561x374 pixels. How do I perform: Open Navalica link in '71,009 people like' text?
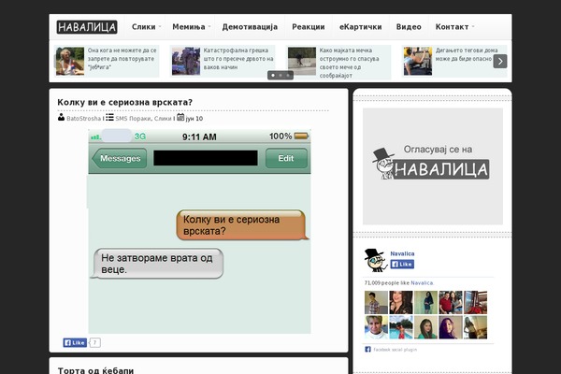pyautogui.click(x=422, y=282)
